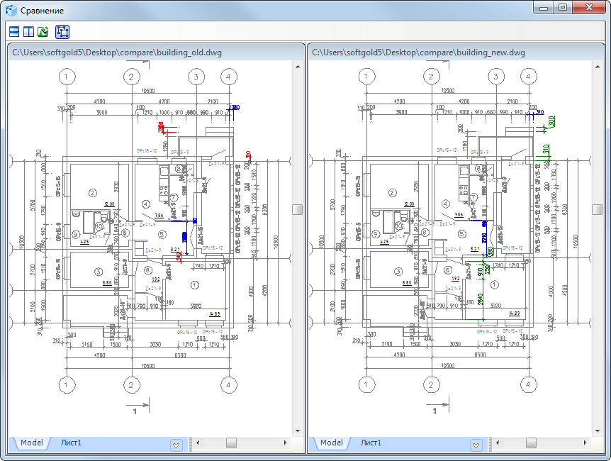Click the vertical split layout icon

28,32
